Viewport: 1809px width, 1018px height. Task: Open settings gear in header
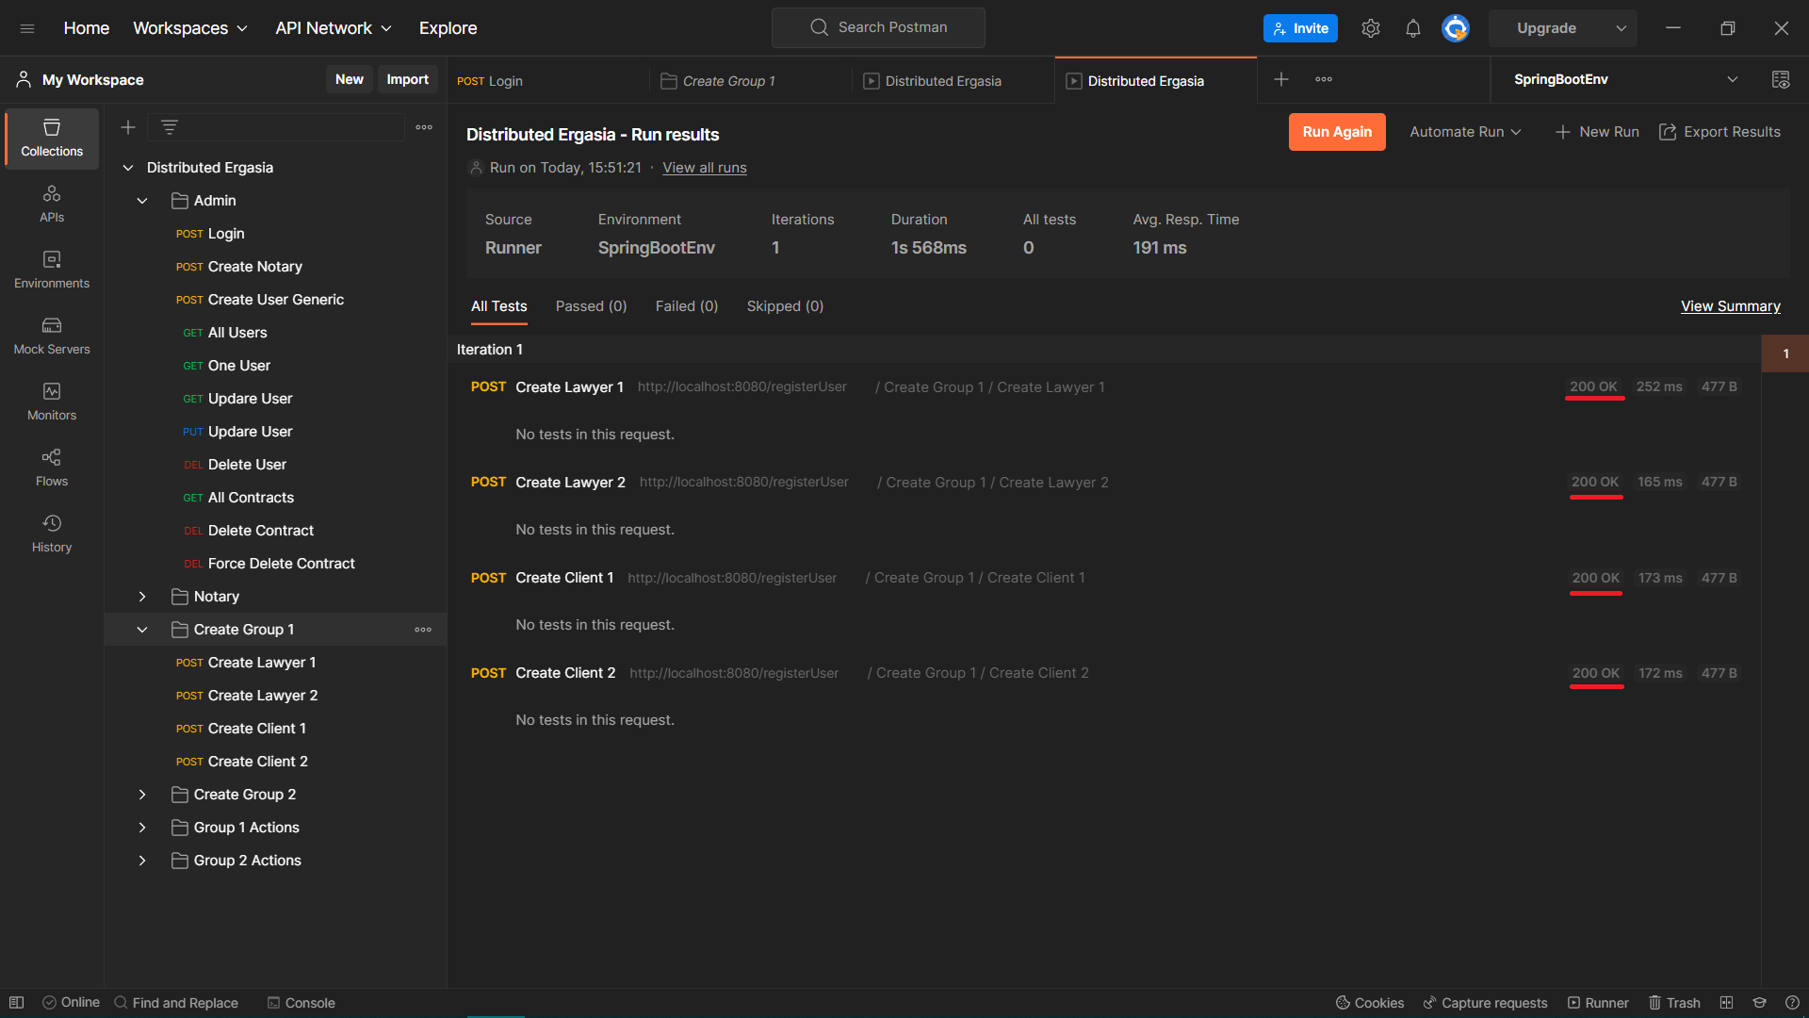click(x=1371, y=28)
